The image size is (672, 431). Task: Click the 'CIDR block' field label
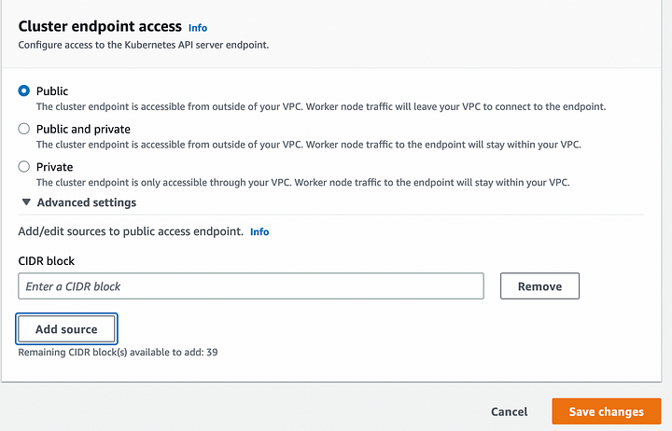tap(47, 260)
